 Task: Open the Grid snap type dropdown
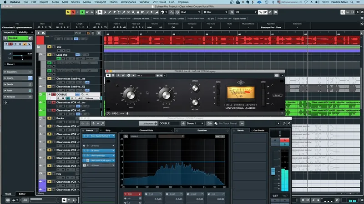(x=190, y=12)
